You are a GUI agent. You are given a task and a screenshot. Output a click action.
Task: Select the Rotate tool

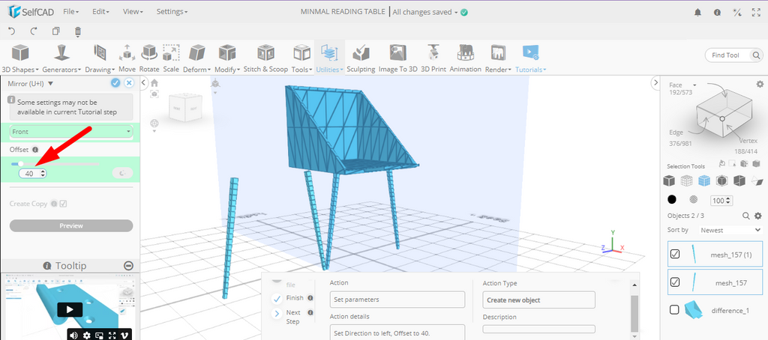point(149,58)
